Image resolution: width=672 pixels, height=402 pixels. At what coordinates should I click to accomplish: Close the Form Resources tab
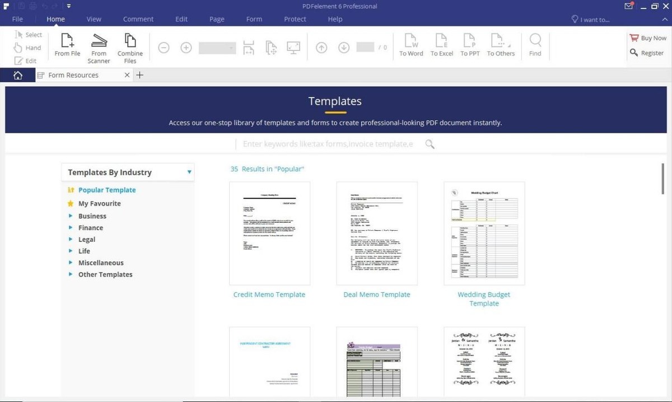point(127,75)
